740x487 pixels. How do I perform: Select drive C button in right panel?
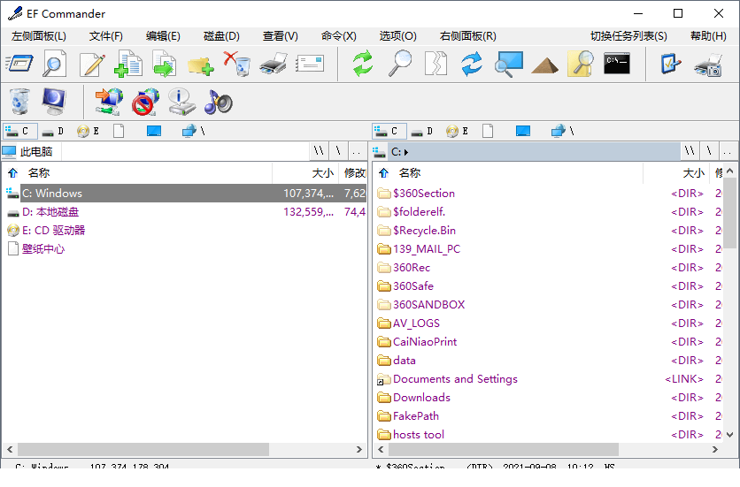(389, 131)
